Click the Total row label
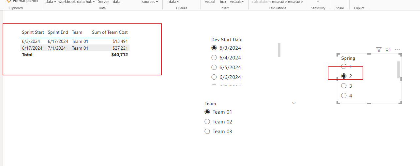420x166 pixels. pyautogui.click(x=27, y=55)
